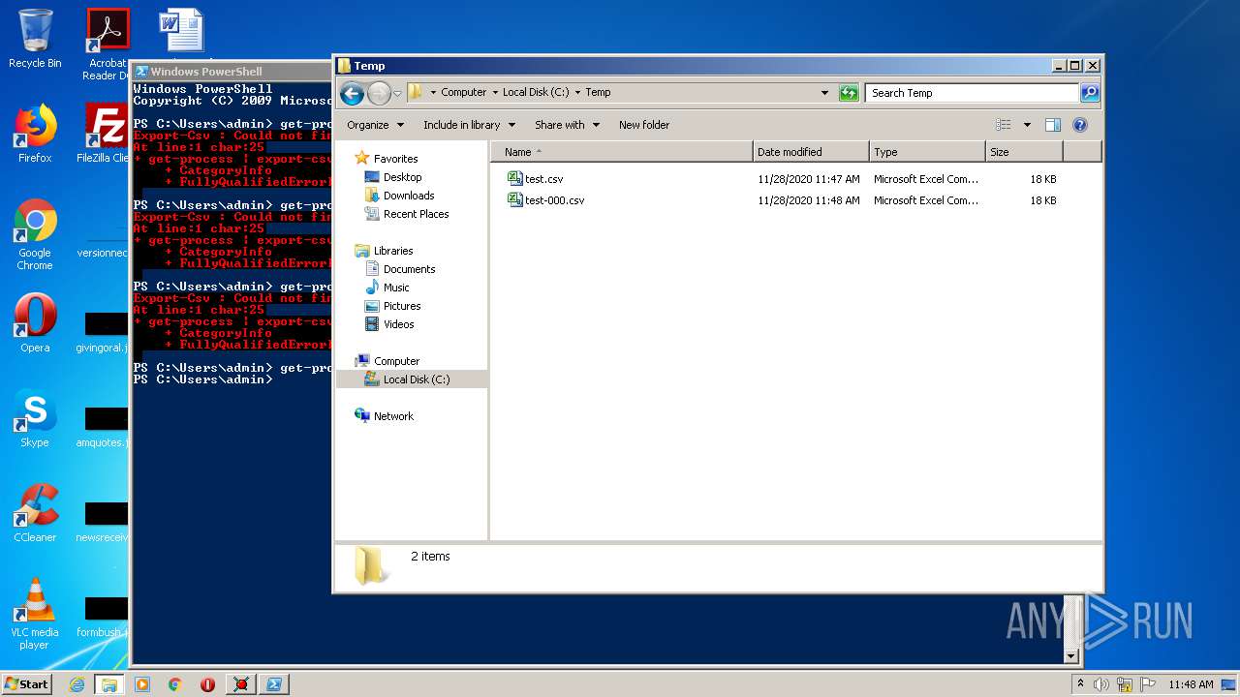
Task: Expand the address bar history dropdown
Action: 824,93
